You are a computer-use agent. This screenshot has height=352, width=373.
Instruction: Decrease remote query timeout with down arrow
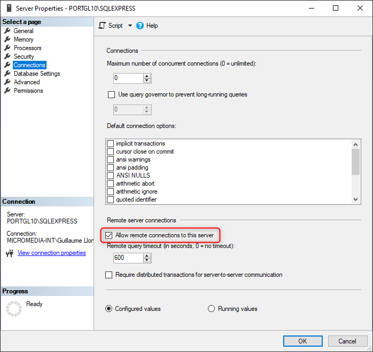coord(147,260)
